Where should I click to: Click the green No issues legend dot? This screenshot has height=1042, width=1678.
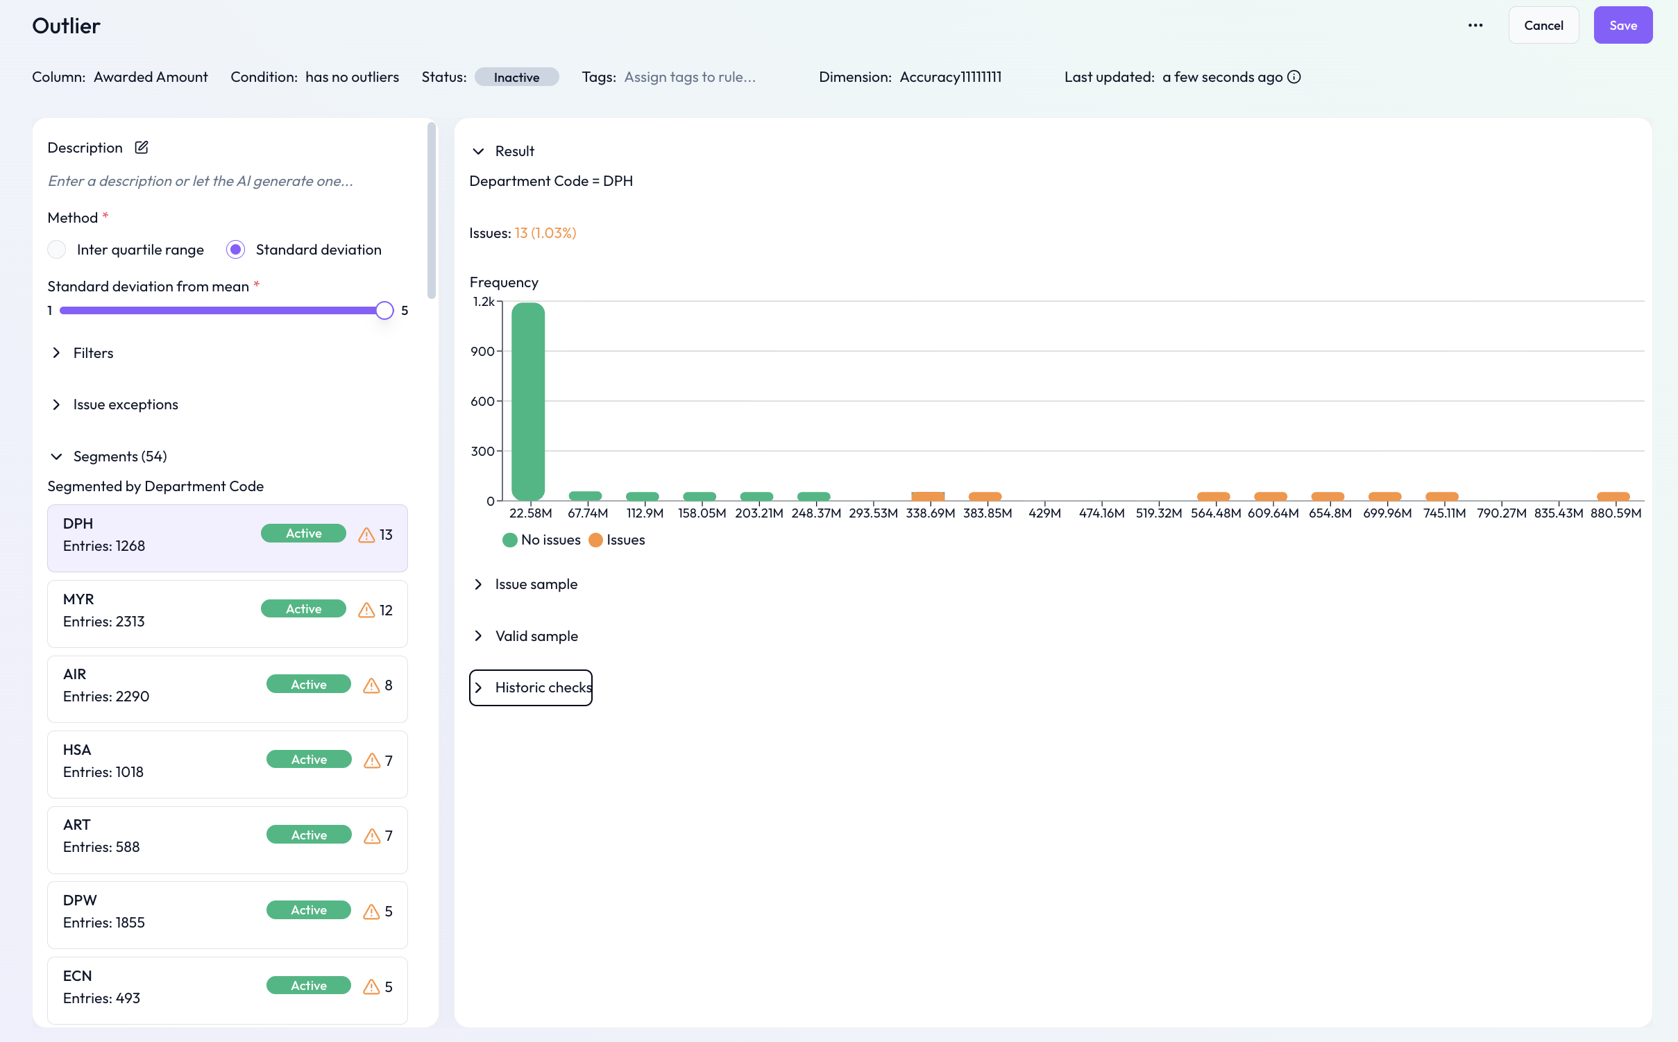[x=510, y=540]
